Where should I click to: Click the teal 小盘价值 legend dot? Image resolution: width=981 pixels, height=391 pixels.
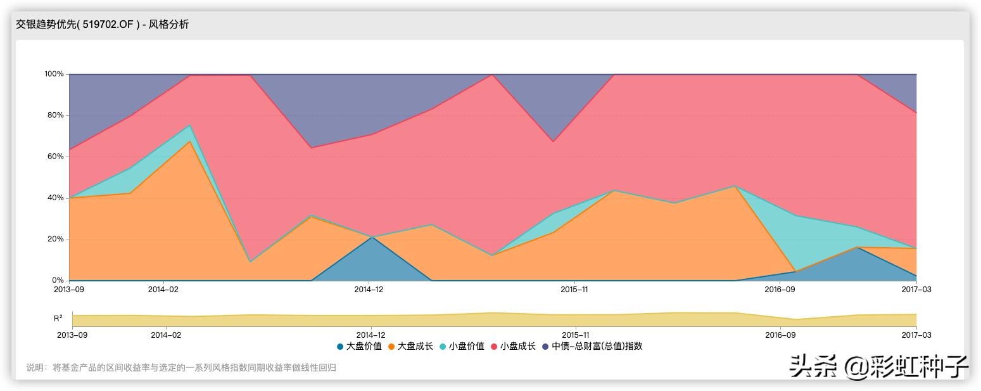click(x=443, y=347)
